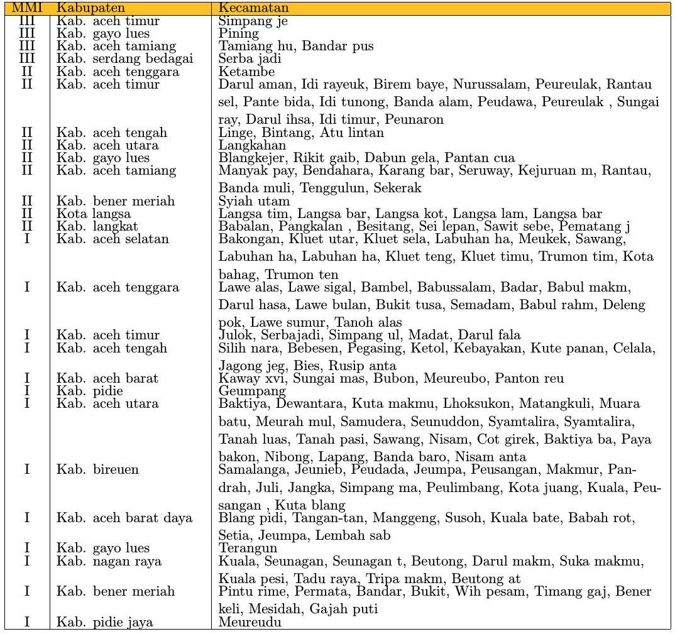Click the "Kab. serdang bedagai" cell

point(125,59)
